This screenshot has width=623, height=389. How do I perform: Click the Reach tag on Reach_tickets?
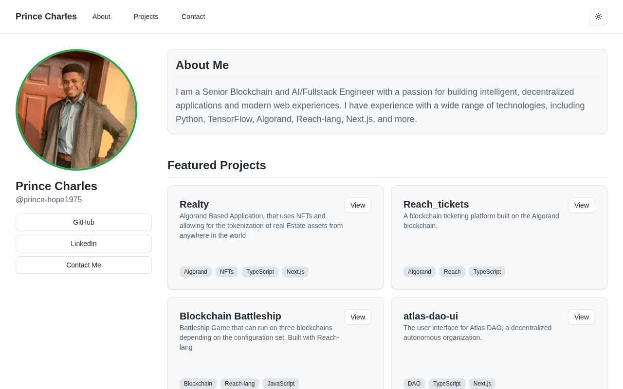(x=452, y=272)
